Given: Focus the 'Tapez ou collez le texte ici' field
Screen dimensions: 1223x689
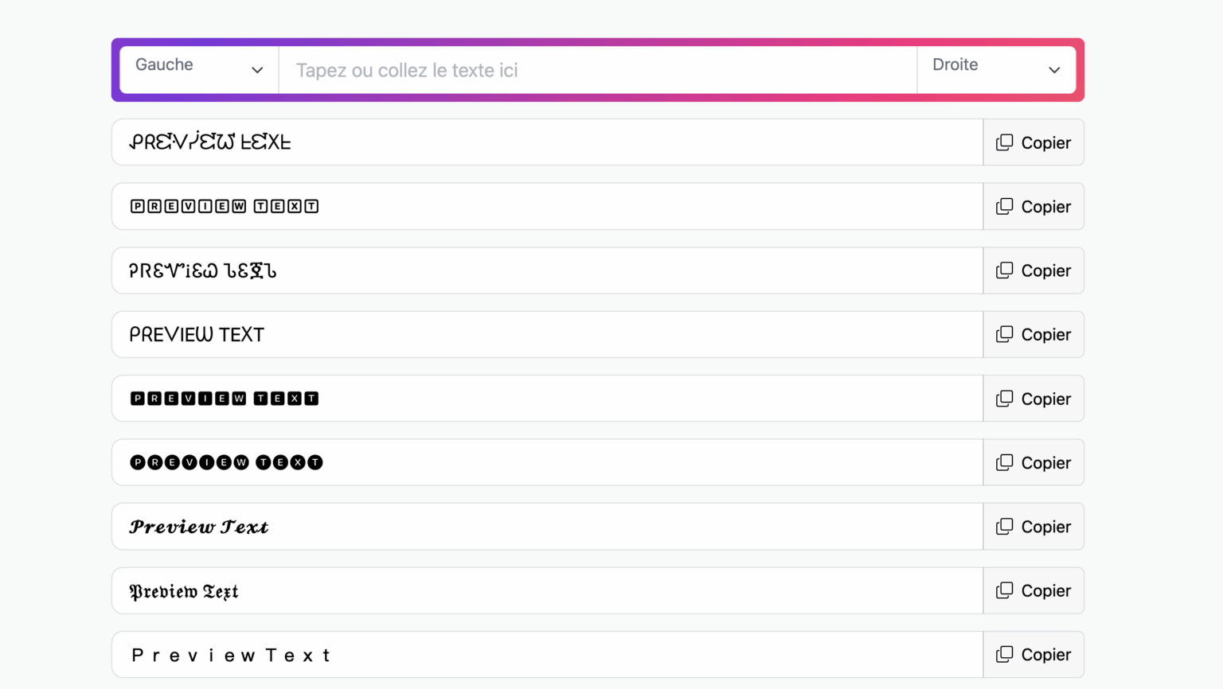Looking at the screenshot, I should click(597, 70).
